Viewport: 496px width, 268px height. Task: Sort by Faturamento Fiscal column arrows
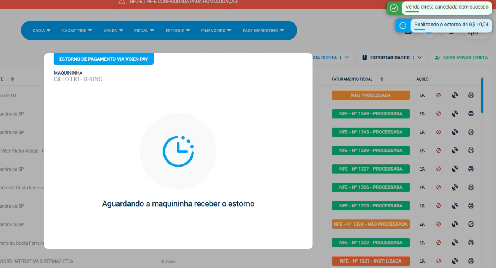click(x=381, y=79)
